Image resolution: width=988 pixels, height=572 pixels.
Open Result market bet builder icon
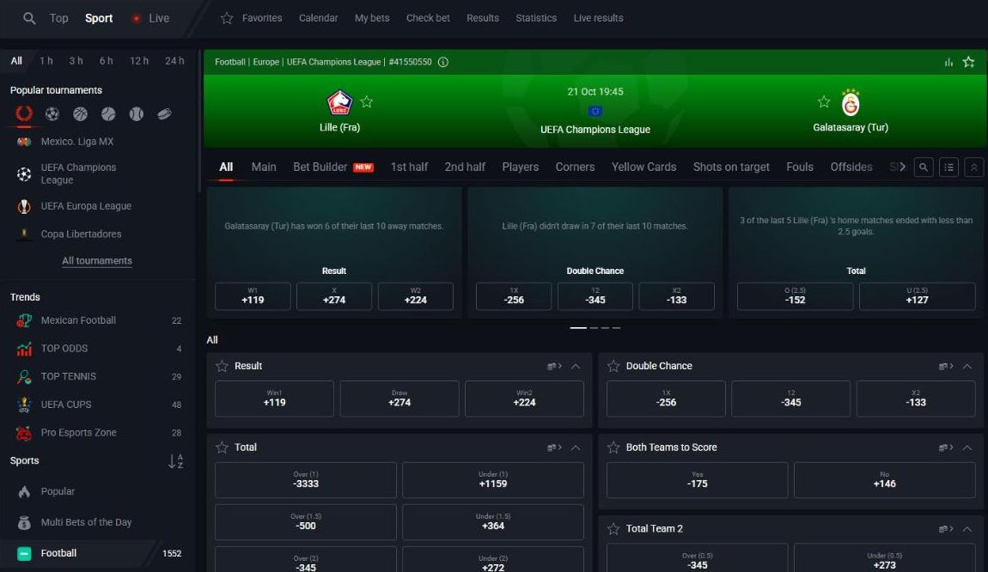tap(554, 366)
